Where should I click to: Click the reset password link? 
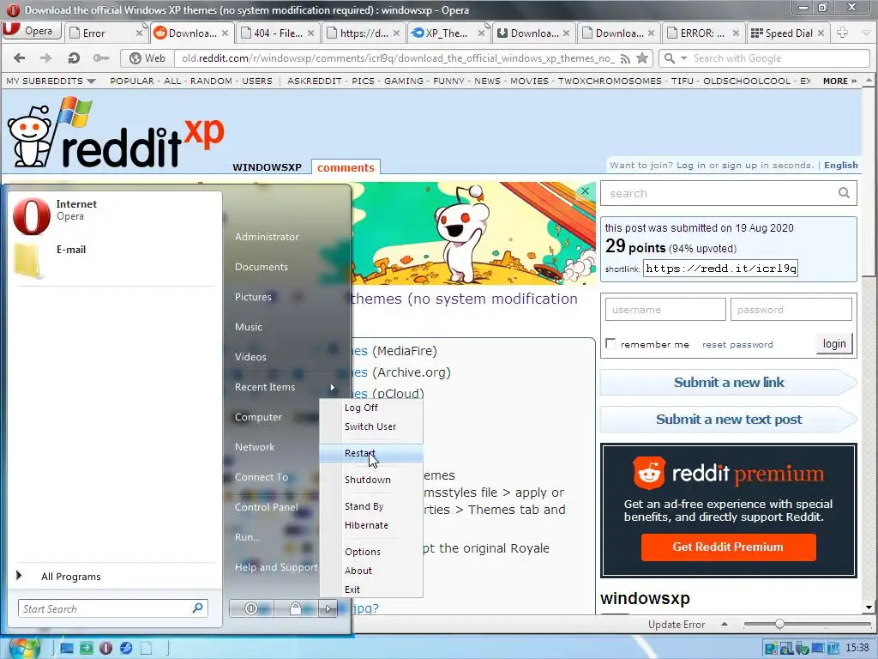(x=737, y=344)
